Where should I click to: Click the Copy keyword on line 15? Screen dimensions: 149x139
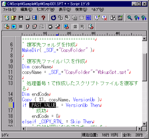27,100
